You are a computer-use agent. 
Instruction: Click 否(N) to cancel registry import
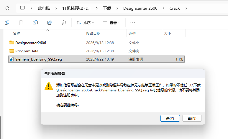tap(192, 118)
